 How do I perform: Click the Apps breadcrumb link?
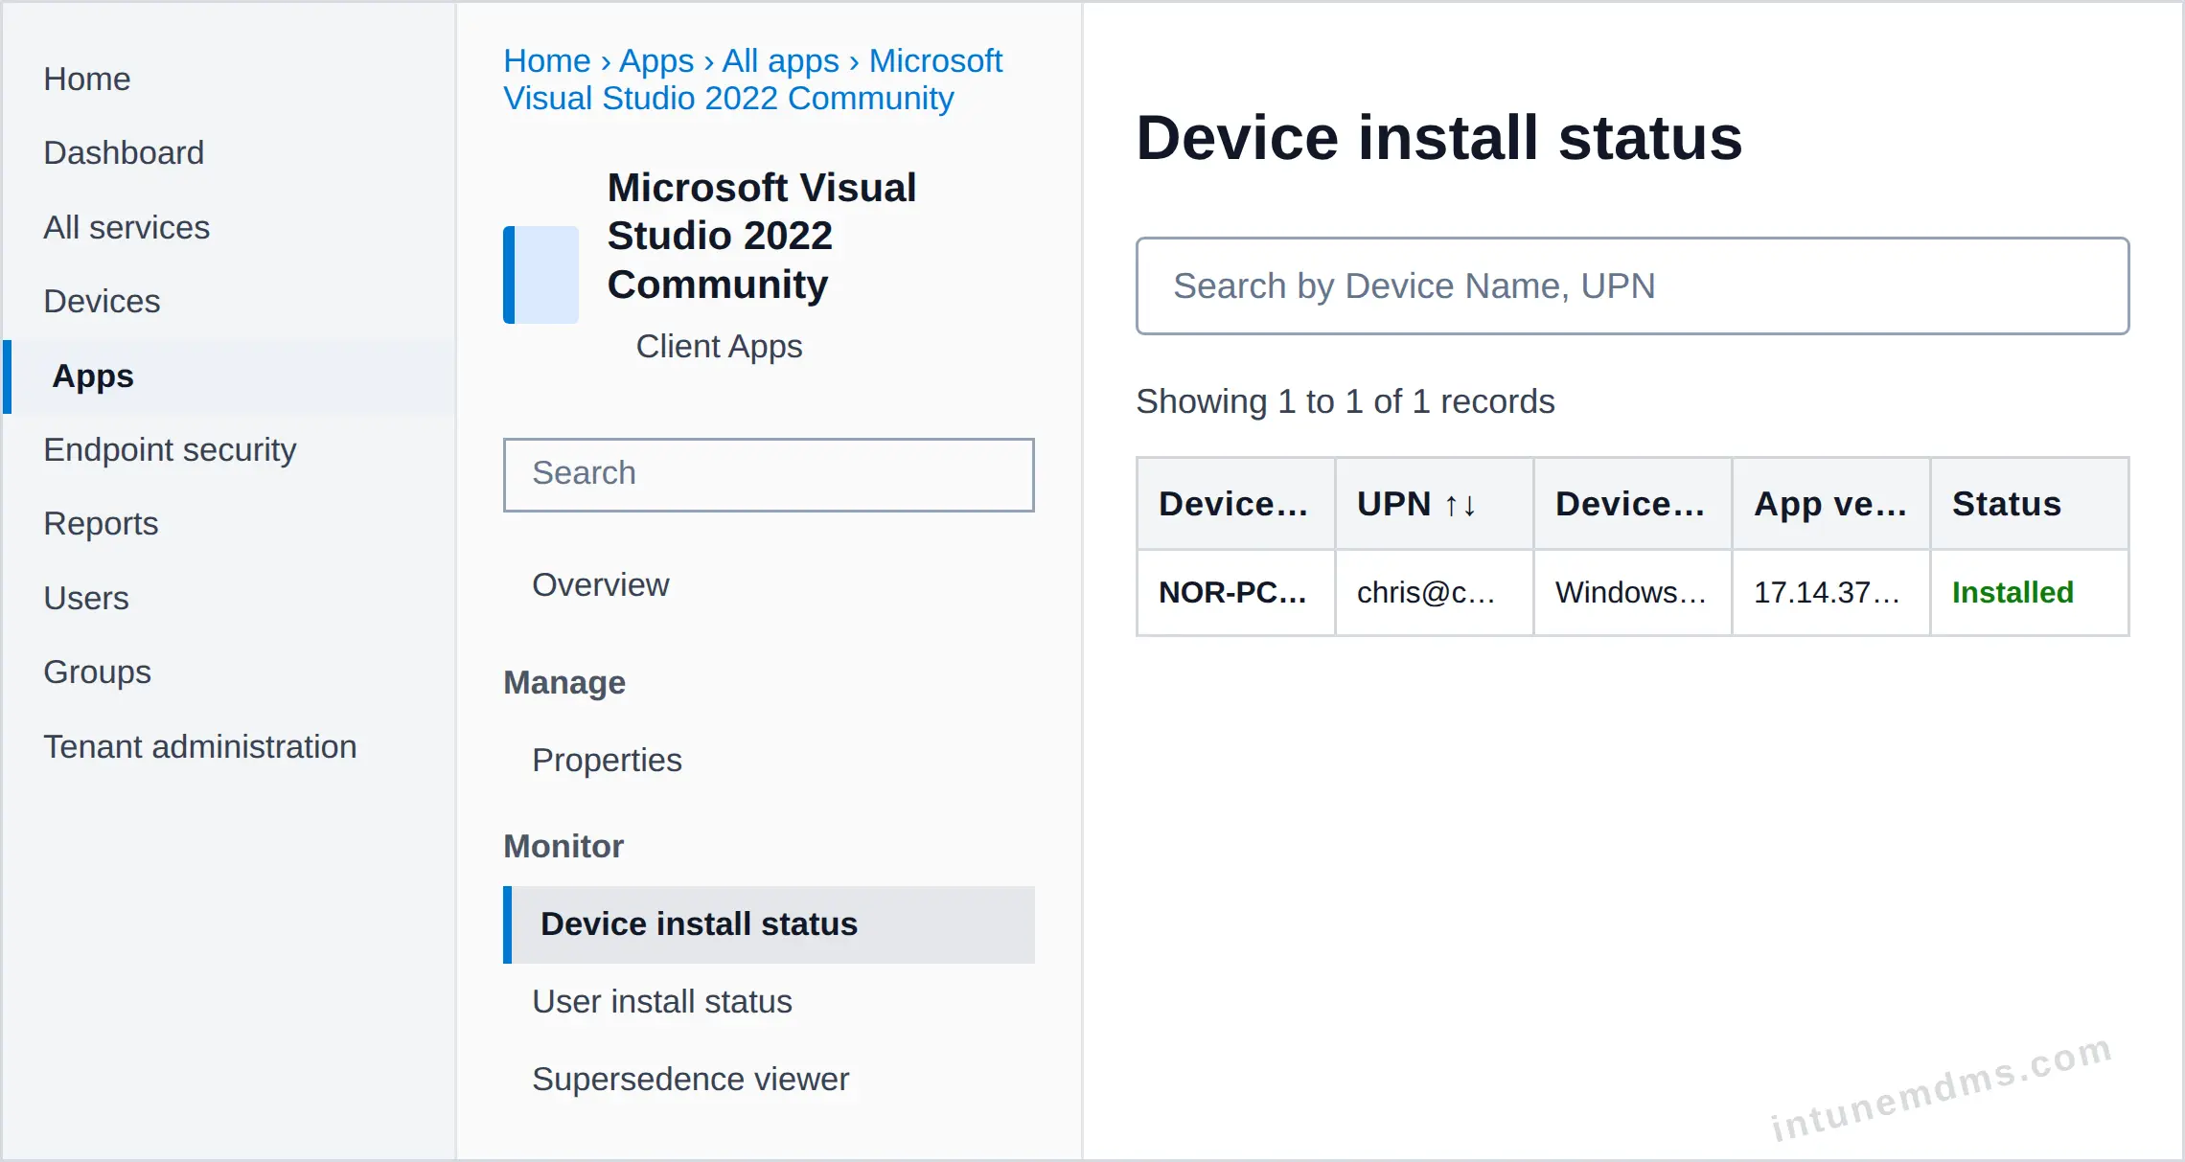(656, 60)
